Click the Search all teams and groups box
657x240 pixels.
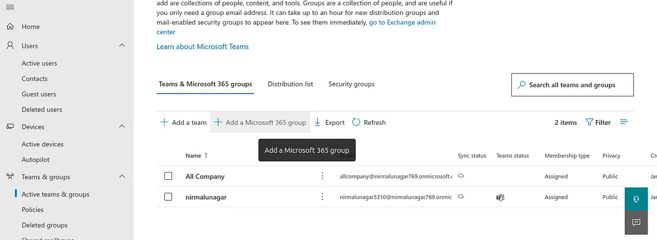[x=572, y=85]
